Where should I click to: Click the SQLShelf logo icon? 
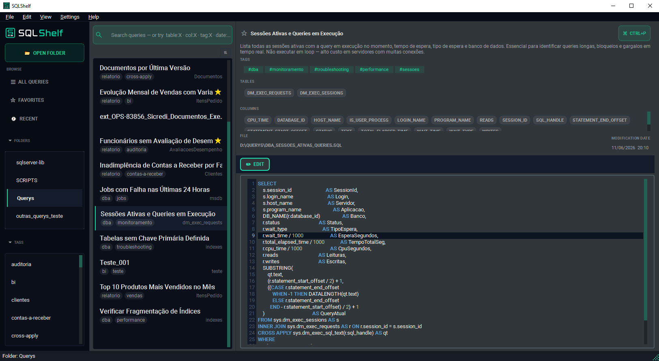point(10,33)
